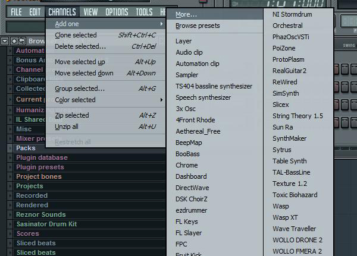Add Sytrus plugin
Viewport: 357px width, 256px height.
click(x=299, y=150)
